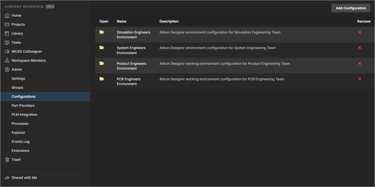This screenshot has width=375, height=187.
Task: Navigate to Part Providers
Action: point(23,106)
